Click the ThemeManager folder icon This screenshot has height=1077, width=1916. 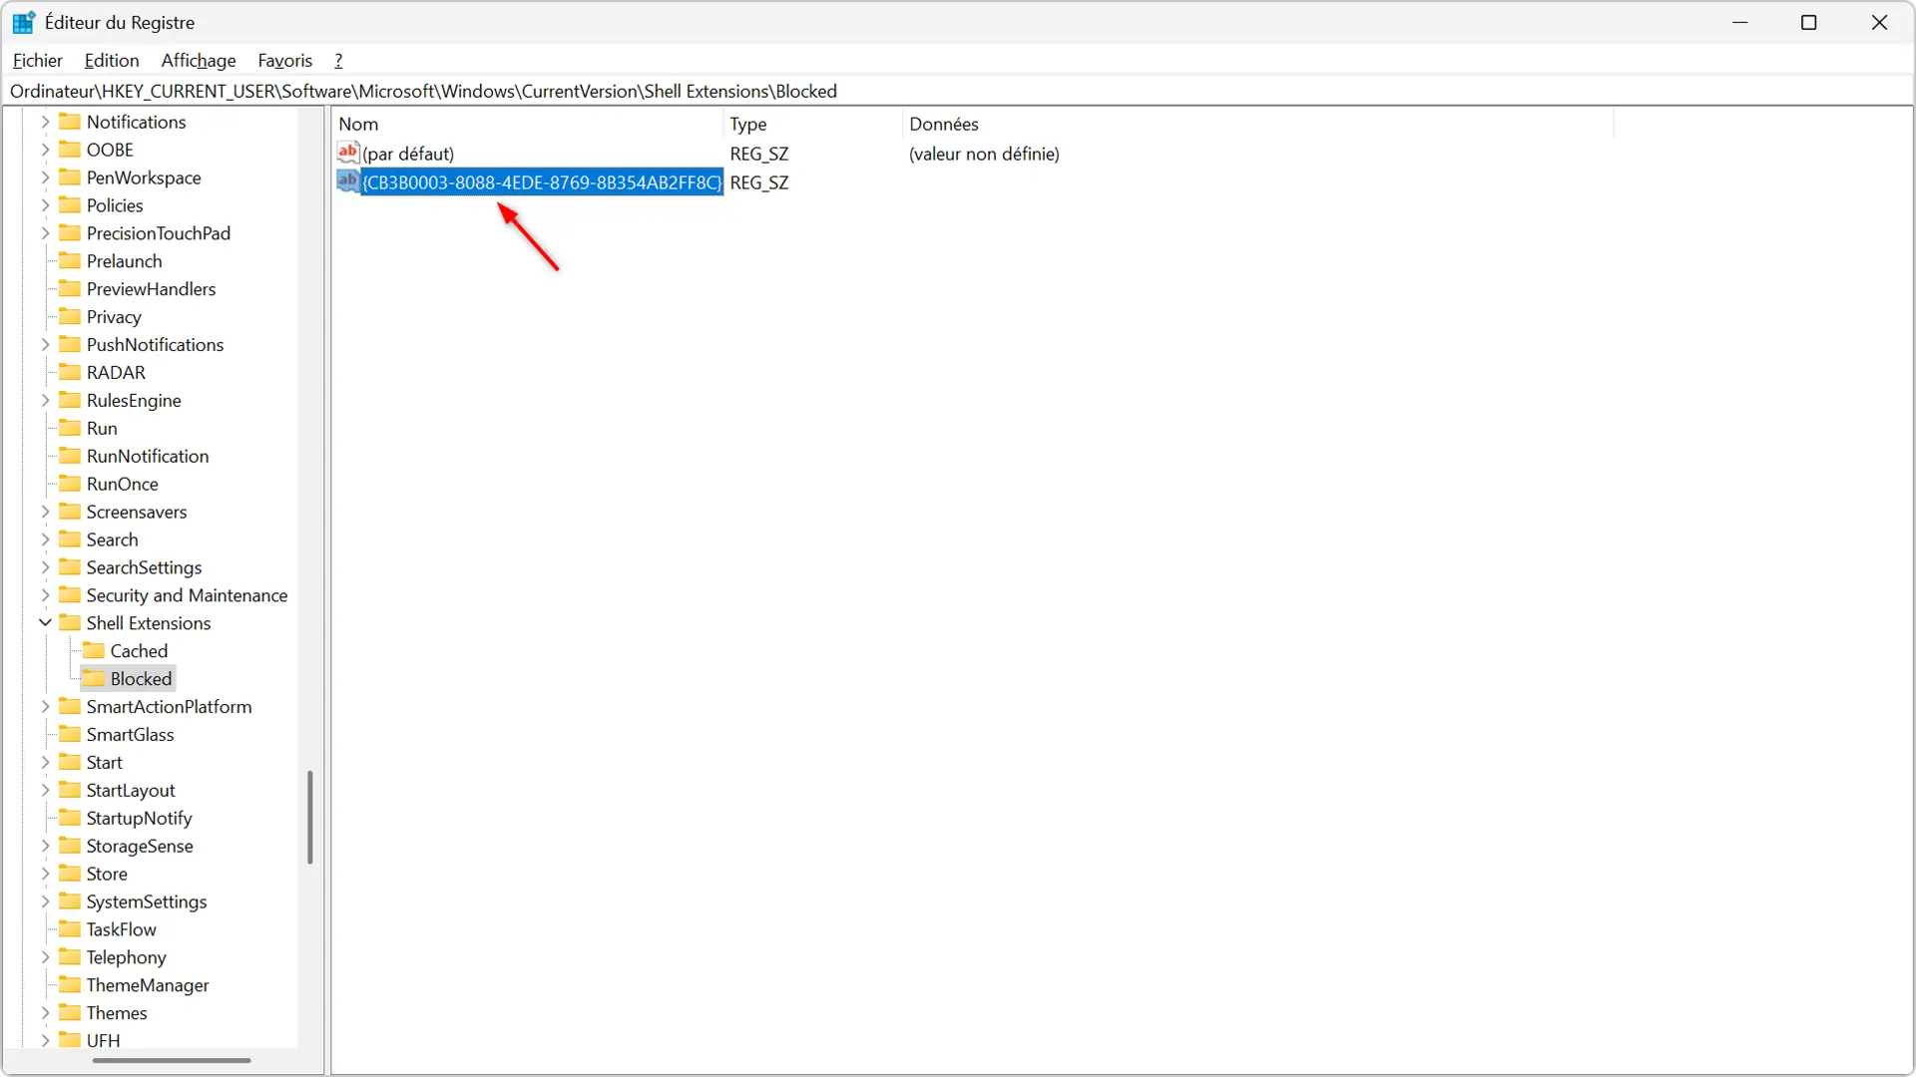70,985
